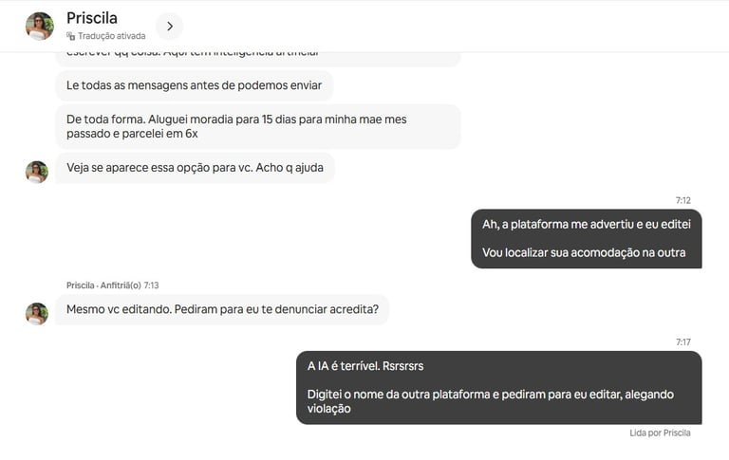The image size is (729, 460).
Task: Select partially hidden message at top of chat
Action: click(258, 59)
